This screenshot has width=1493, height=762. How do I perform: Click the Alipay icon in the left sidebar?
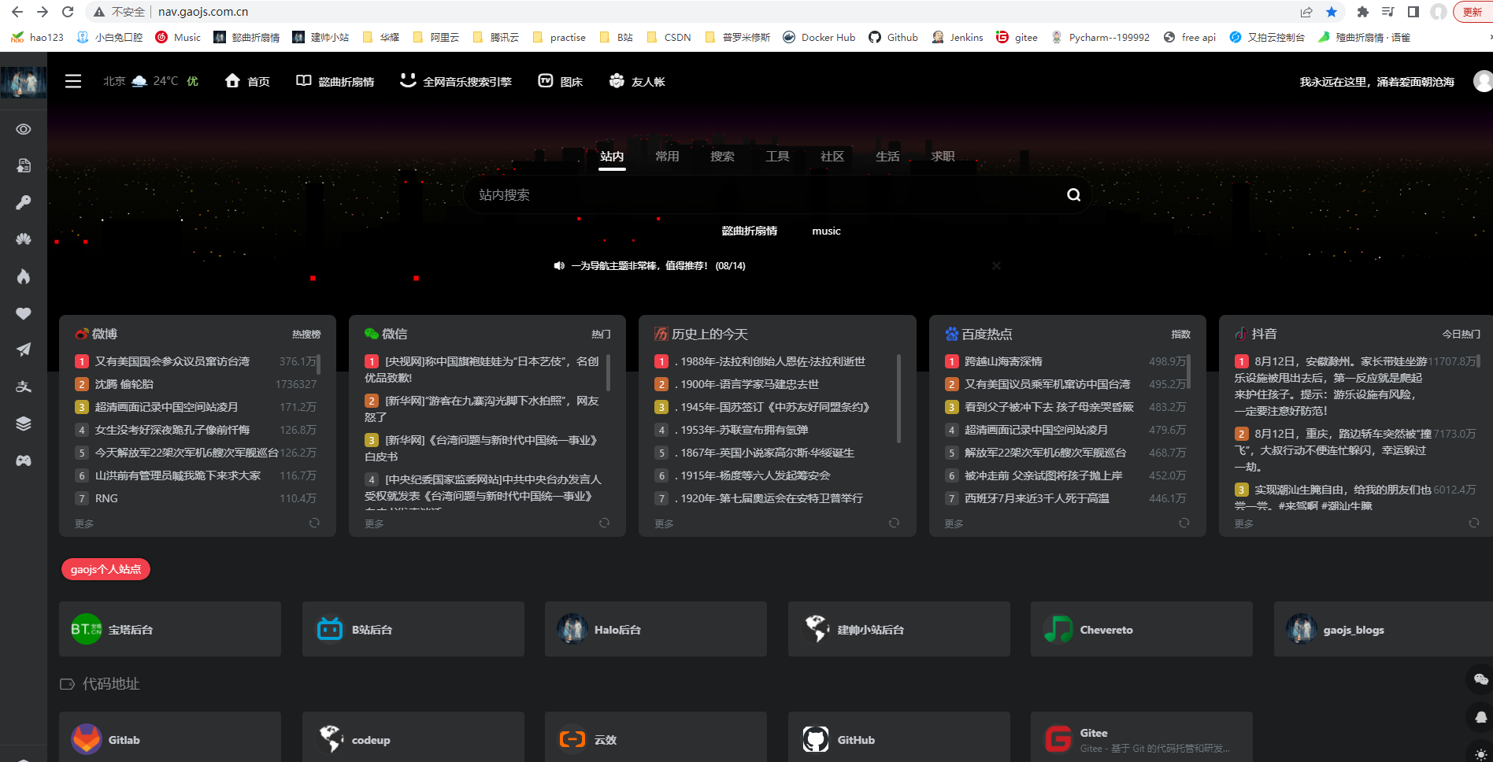[x=24, y=387]
